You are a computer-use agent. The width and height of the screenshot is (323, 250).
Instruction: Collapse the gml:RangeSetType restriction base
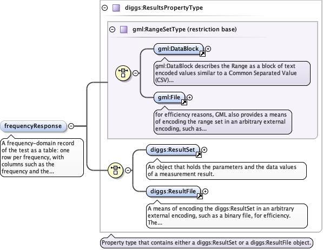pyautogui.click(x=113, y=29)
